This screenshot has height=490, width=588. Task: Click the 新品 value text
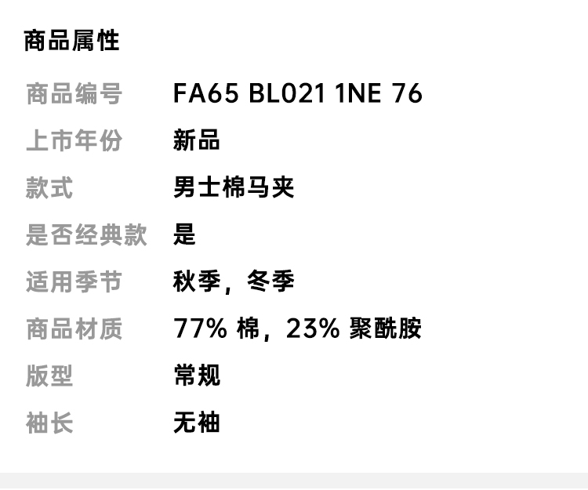[197, 141]
